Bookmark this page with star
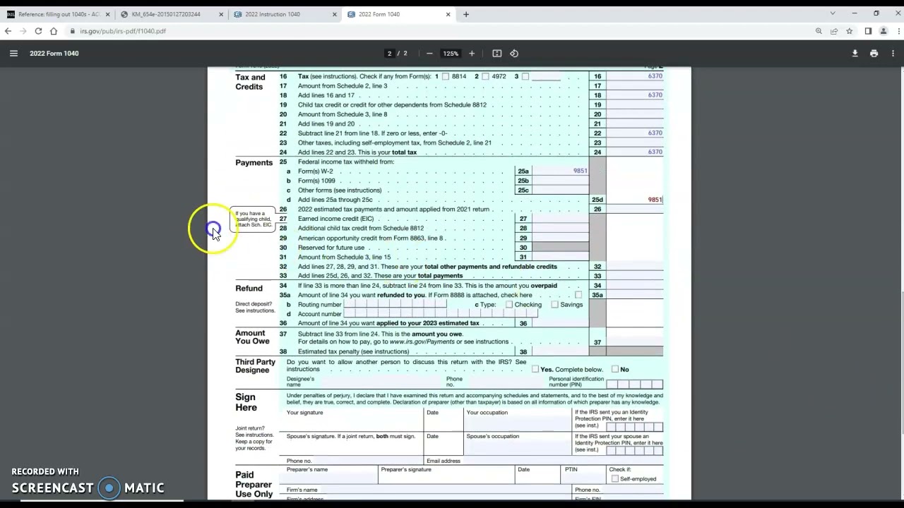 [849, 31]
